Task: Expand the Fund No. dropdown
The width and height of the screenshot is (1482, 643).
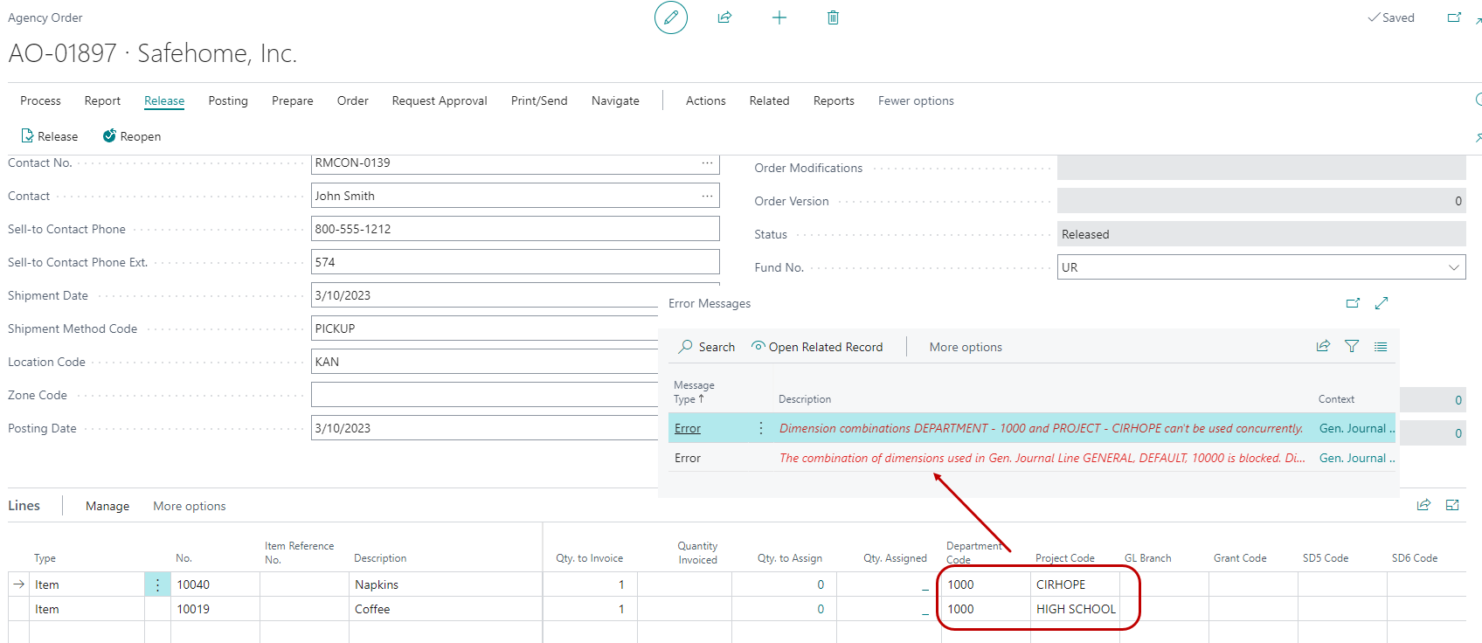Action: click(x=1453, y=267)
